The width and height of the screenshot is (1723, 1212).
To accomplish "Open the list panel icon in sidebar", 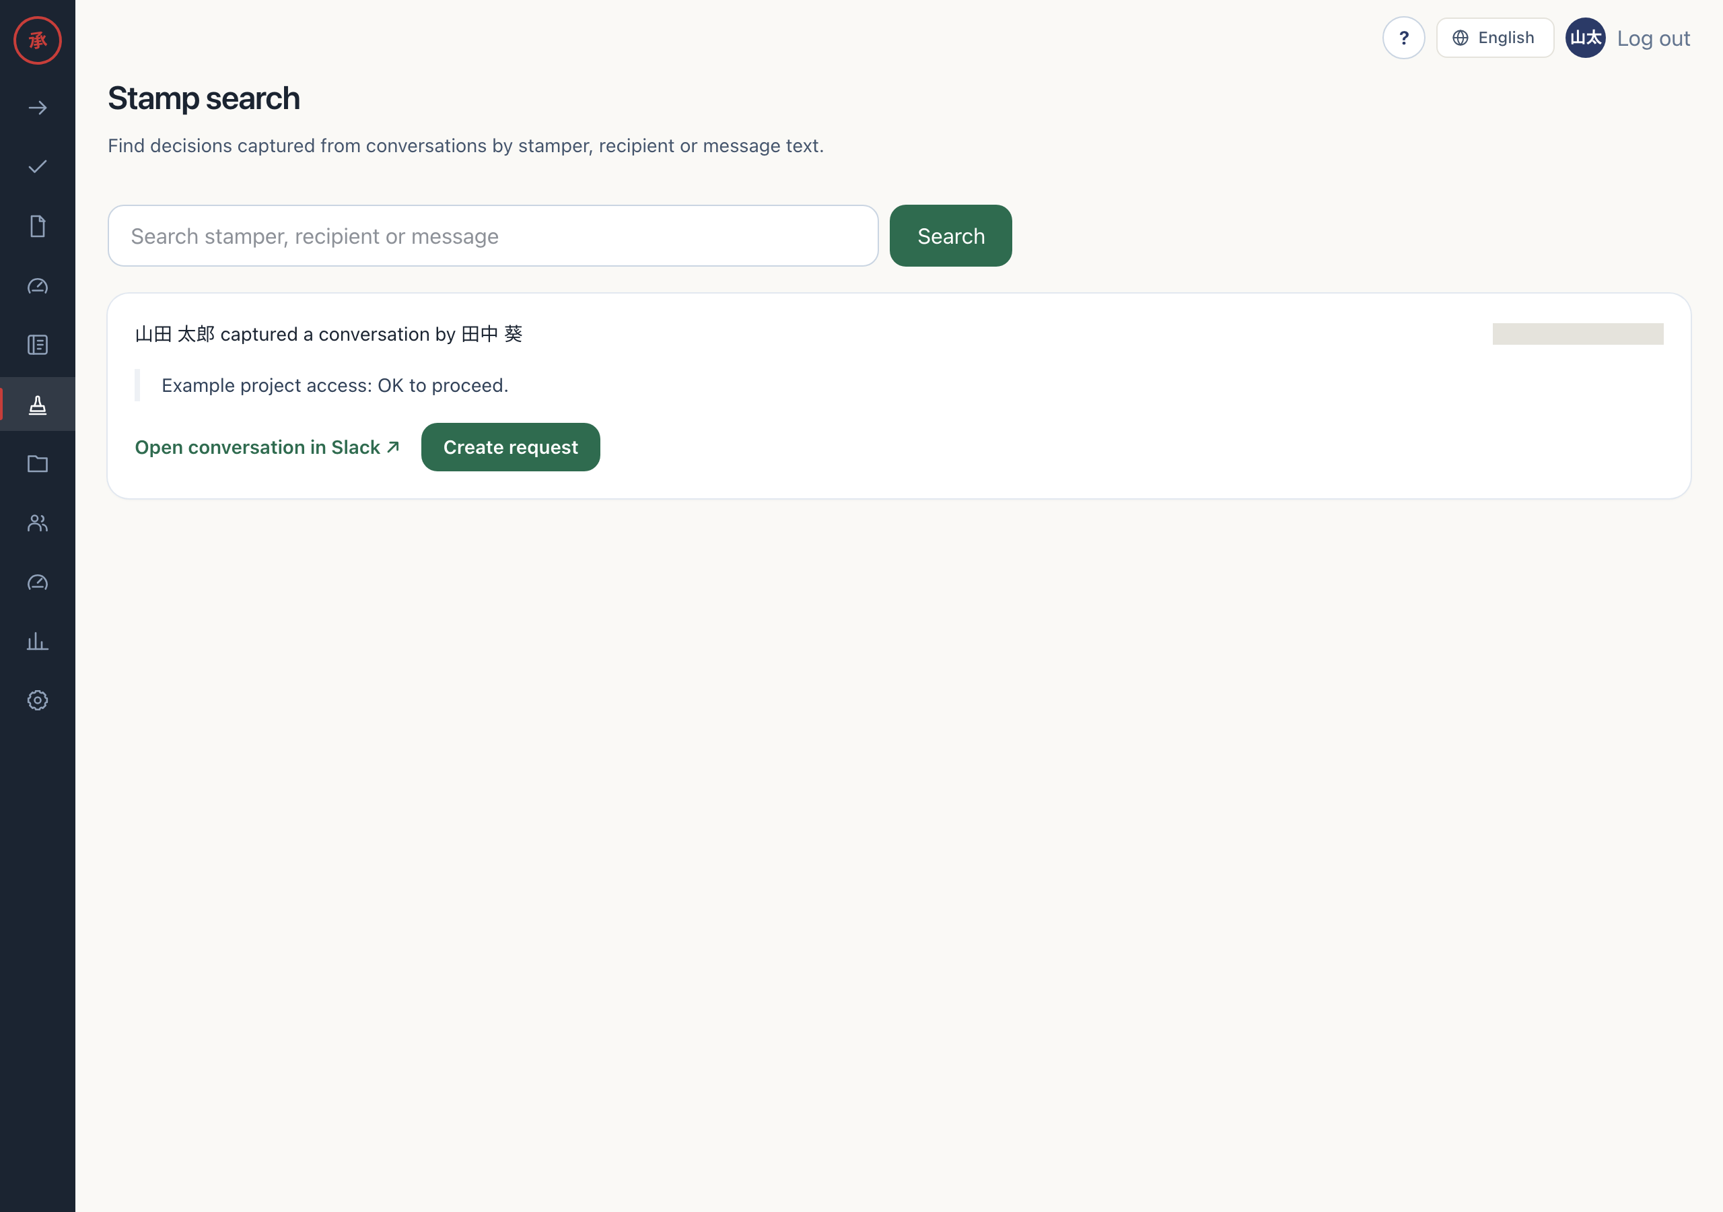I will 38,345.
